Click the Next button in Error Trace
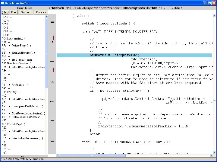Screen dimensions: 217x163 click(x=5, y=12)
